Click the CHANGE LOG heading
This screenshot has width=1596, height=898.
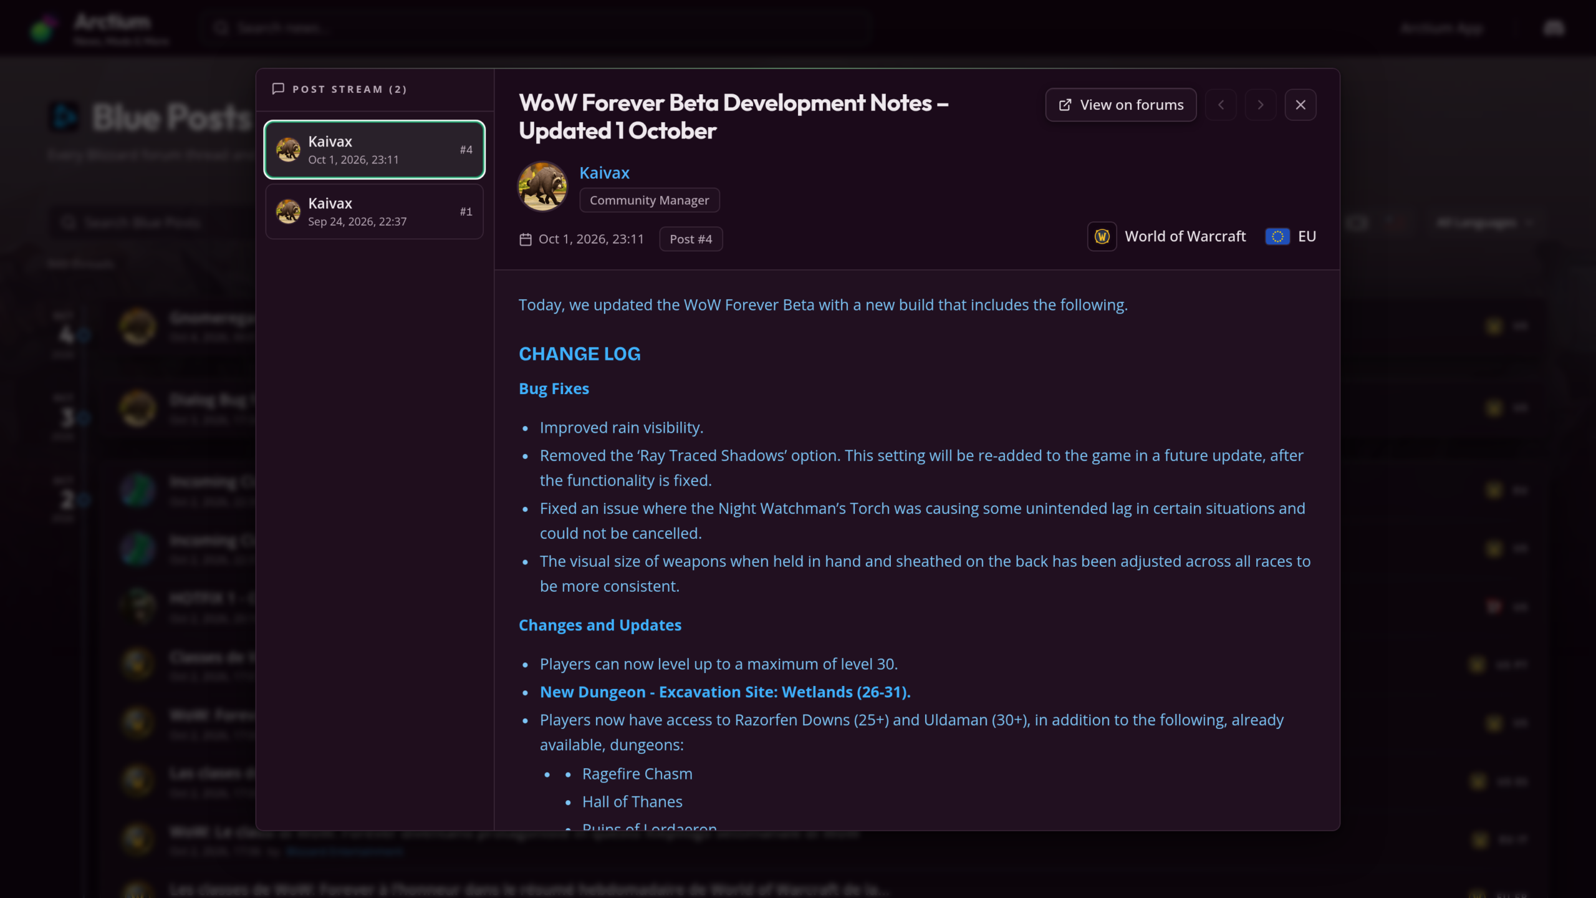point(579,354)
